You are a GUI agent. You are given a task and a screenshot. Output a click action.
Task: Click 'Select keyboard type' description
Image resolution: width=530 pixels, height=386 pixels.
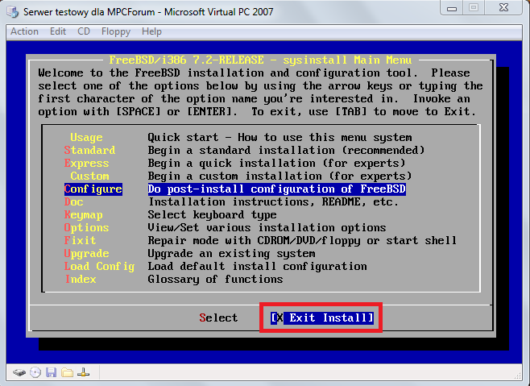(212, 215)
